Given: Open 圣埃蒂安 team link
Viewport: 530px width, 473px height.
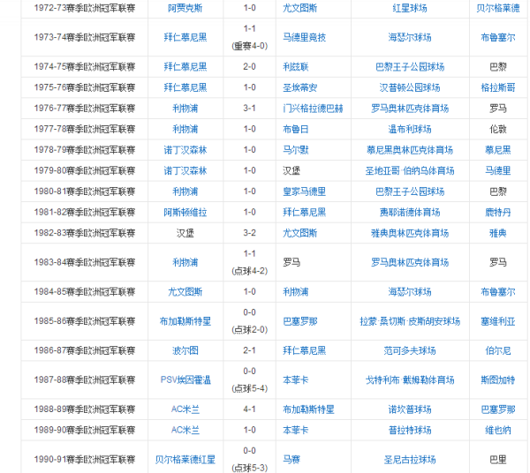Looking at the screenshot, I should click(299, 87).
